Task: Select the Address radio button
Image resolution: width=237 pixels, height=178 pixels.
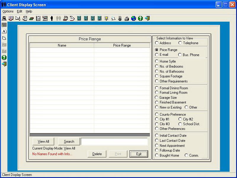Action: [157, 43]
